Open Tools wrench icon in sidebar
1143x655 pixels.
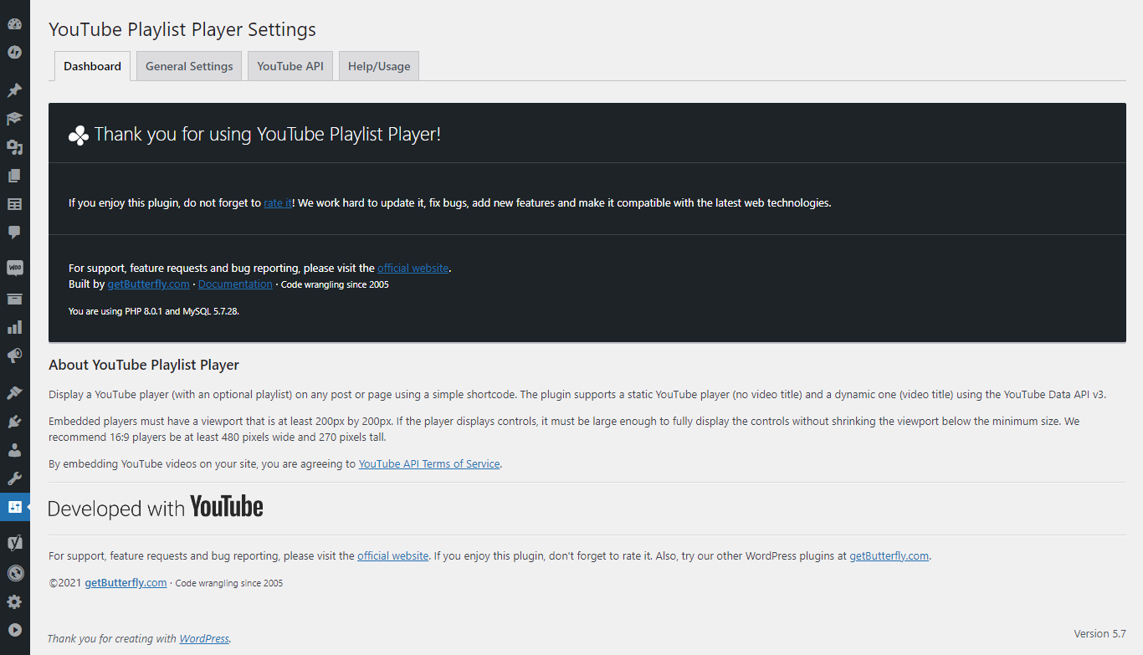pyautogui.click(x=14, y=478)
